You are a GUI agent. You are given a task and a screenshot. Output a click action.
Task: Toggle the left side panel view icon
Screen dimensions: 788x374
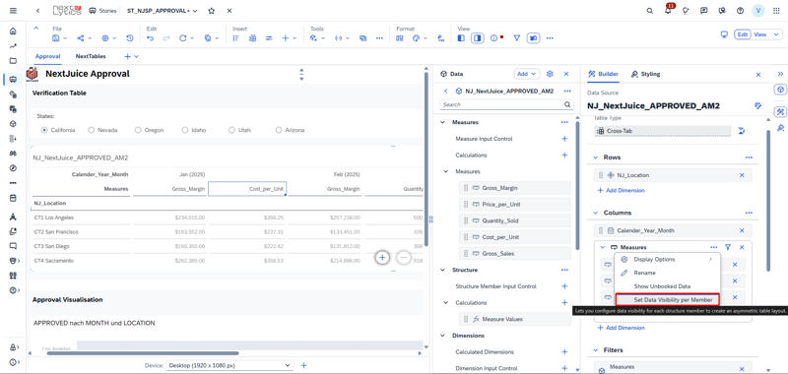click(x=461, y=38)
